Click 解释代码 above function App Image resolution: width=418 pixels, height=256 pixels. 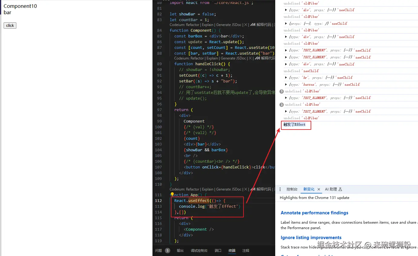[261, 189]
